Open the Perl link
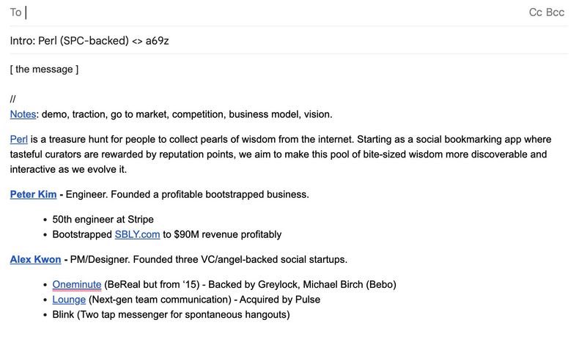The image size is (579, 350). (x=19, y=139)
